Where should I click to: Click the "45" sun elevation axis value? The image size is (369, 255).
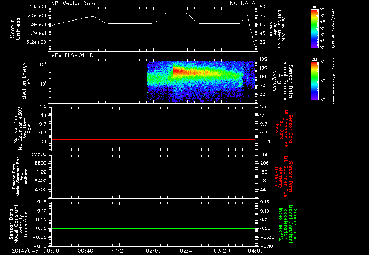[263, 33]
